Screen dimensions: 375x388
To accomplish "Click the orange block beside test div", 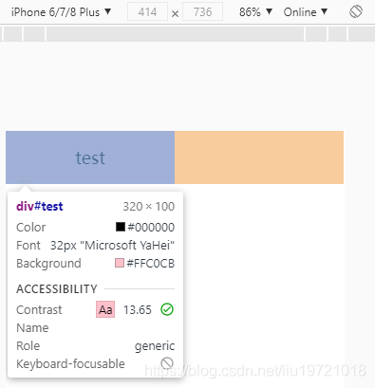I will [259, 157].
